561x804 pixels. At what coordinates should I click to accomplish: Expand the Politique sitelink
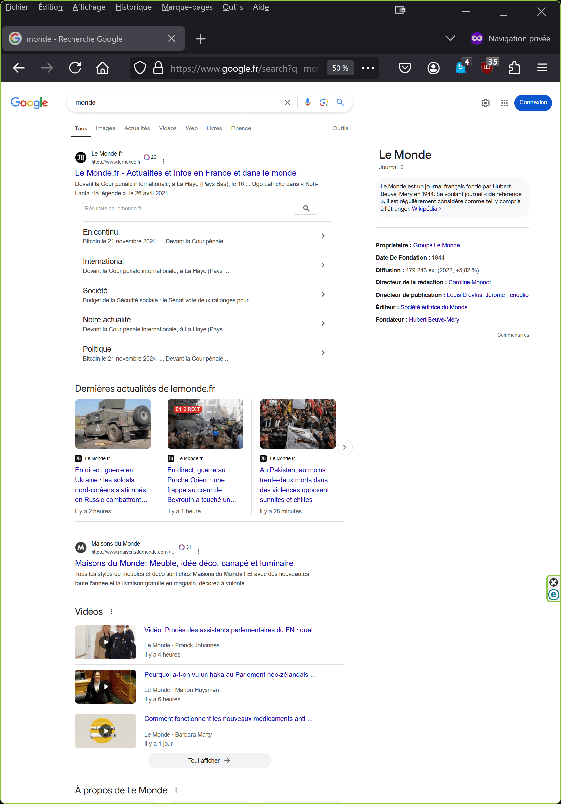point(323,353)
